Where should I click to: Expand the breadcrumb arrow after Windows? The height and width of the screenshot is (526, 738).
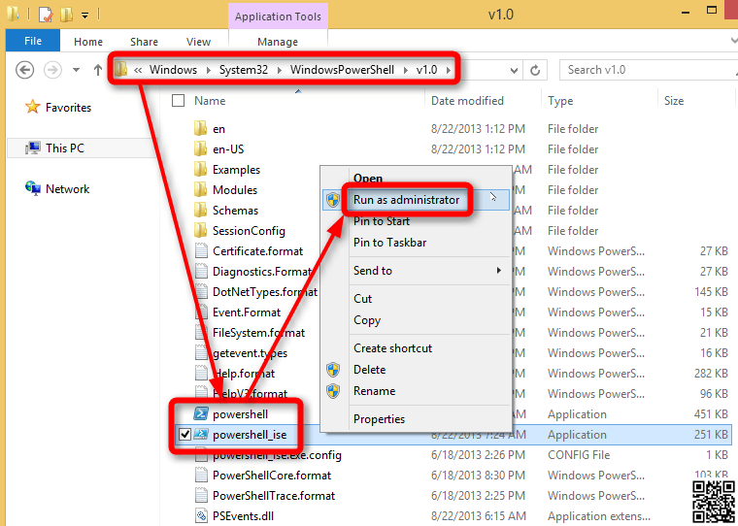tap(208, 70)
